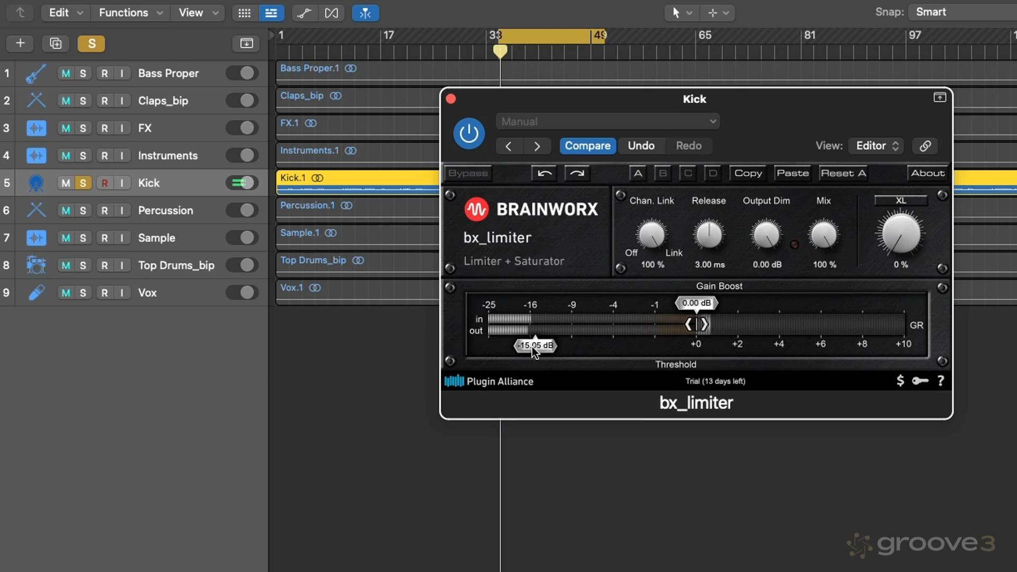1017x572 pixels.
Task: Click the Reset A button
Action: [x=843, y=173]
